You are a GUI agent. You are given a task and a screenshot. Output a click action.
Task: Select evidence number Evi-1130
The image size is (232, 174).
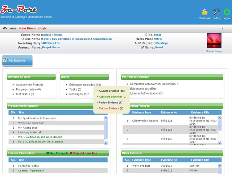coord(167,139)
